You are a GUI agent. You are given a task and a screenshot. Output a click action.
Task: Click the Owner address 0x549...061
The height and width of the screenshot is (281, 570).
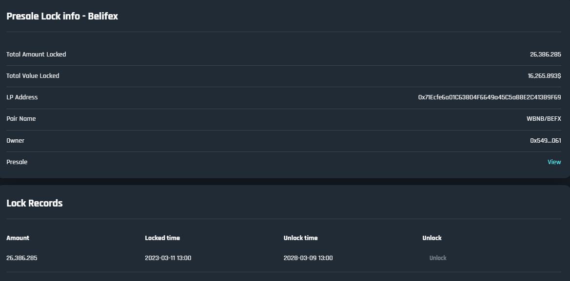(x=545, y=141)
